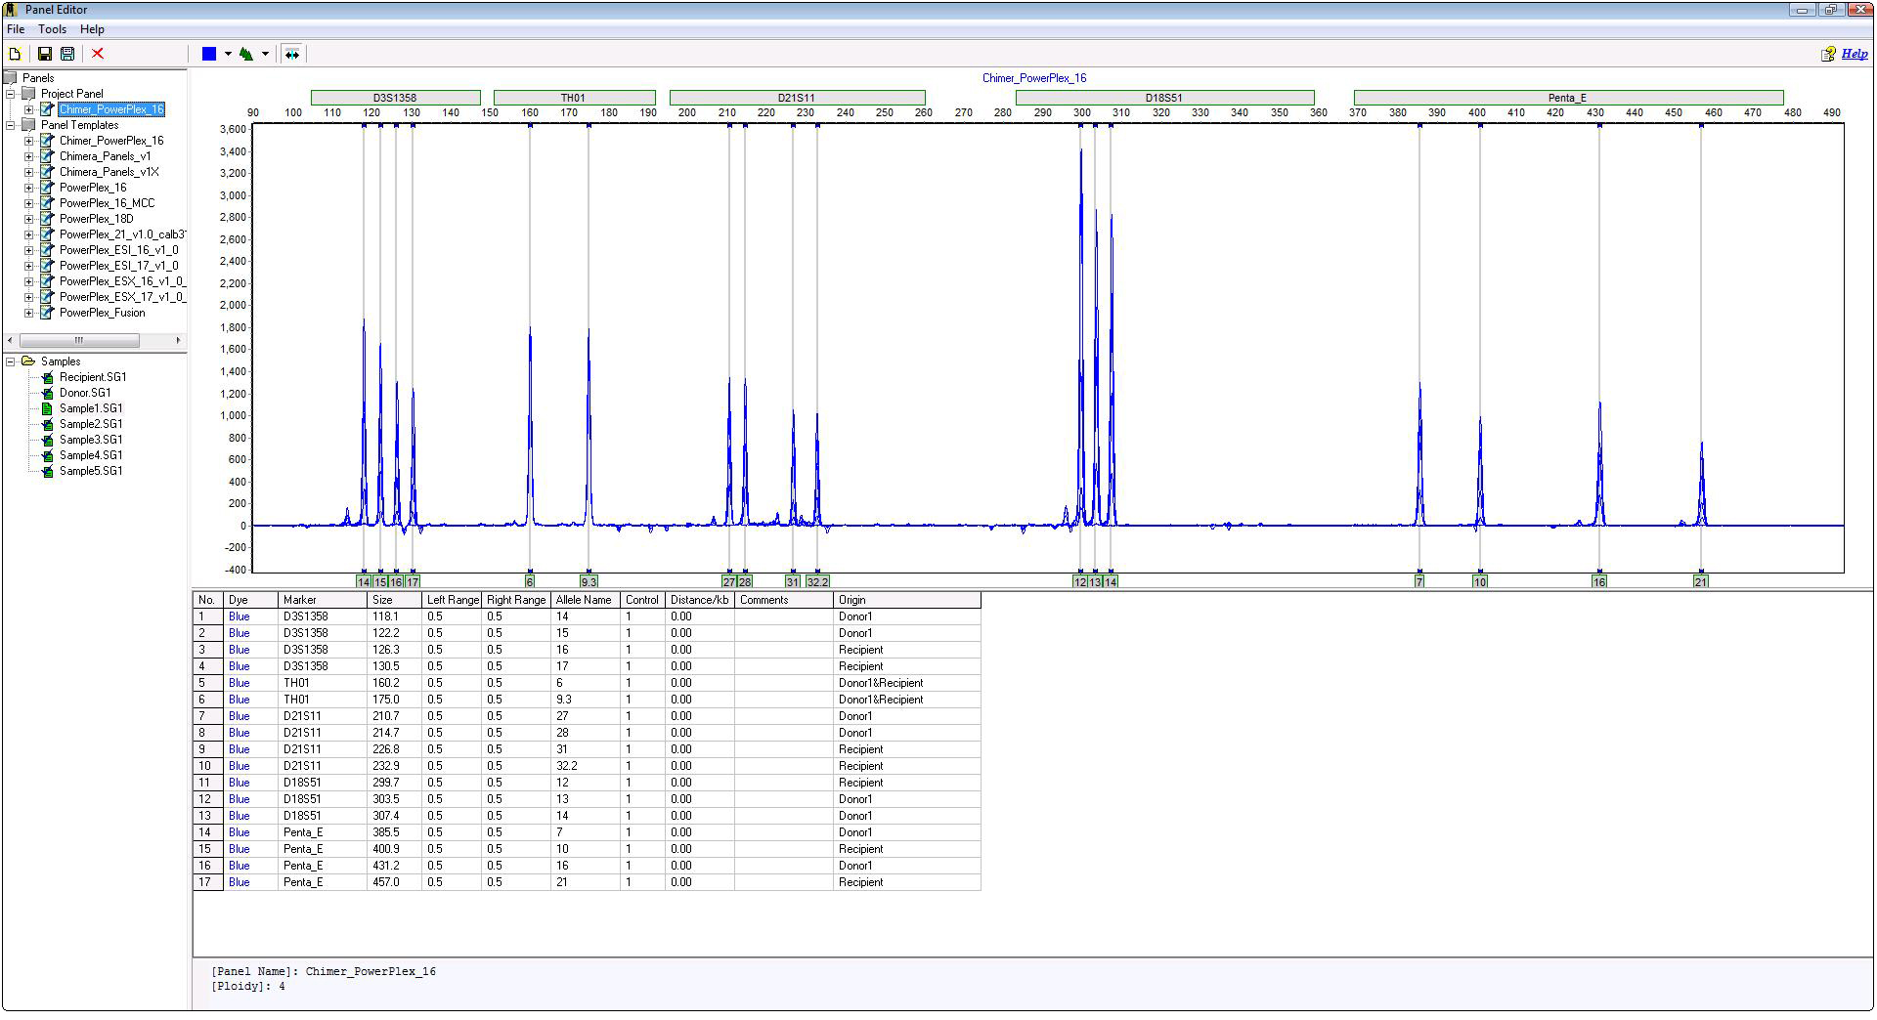Screen dimensions: 1877x1020
Task: Collapse the Project Panel tree node
Action: coord(11,94)
